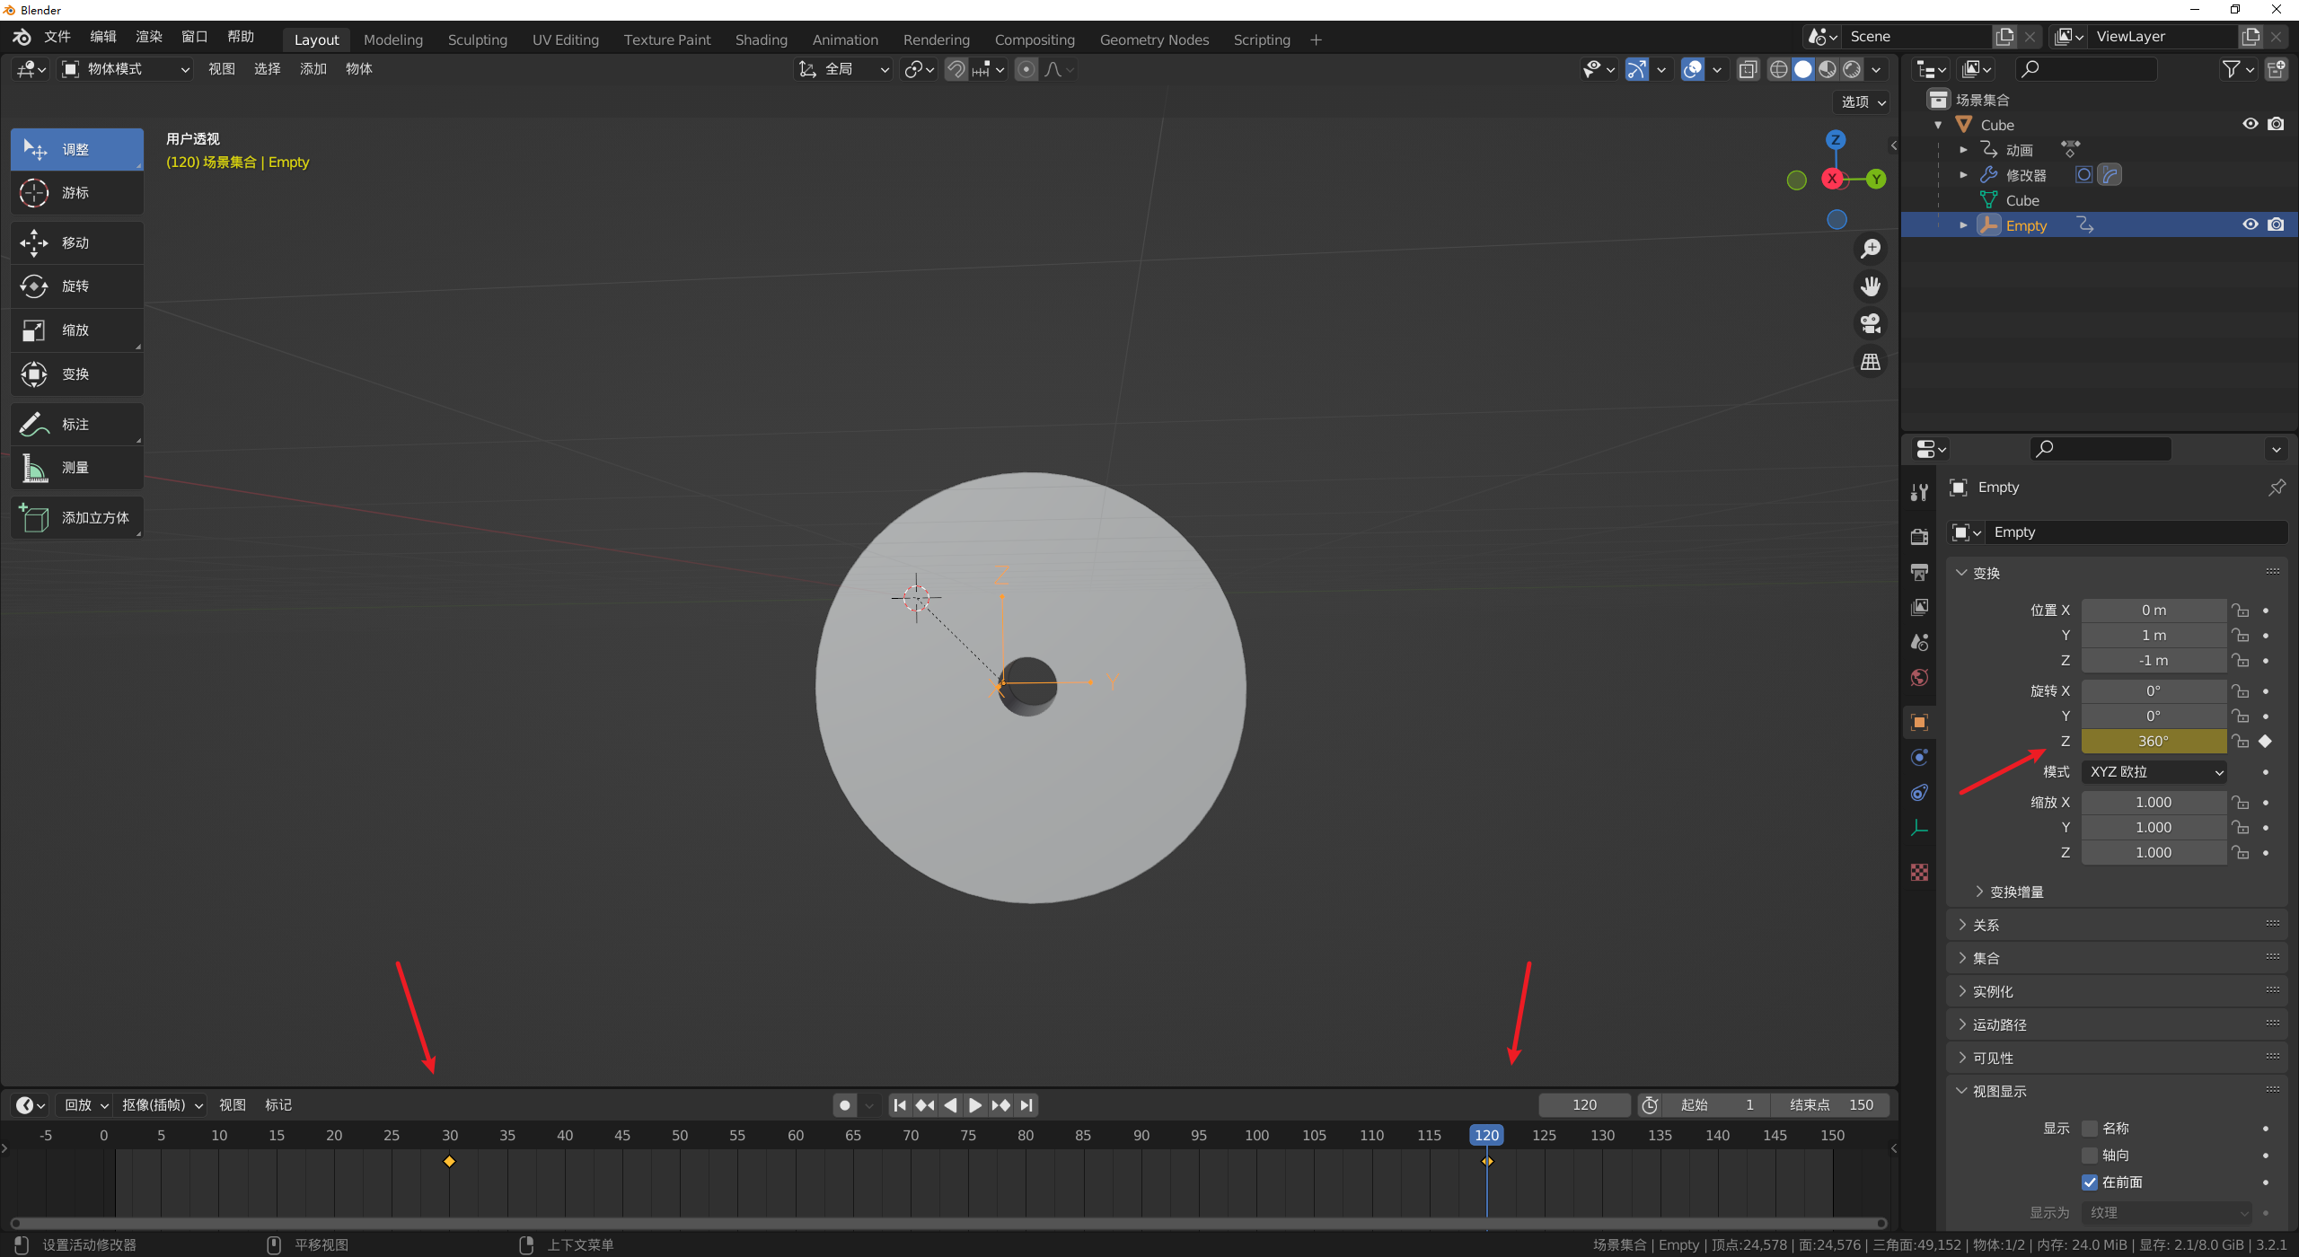The width and height of the screenshot is (2299, 1257).
Task: Expand the 关系 (Relations) panel
Action: pyautogui.click(x=1986, y=925)
